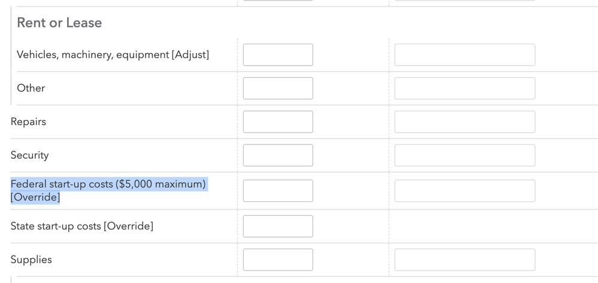Image resolution: width=598 pixels, height=283 pixels.
Task: Select the second-column Repairs input box
Action: (x=465, y=122)
